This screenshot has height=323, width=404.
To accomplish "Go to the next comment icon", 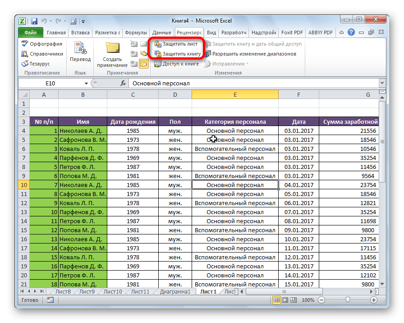I will [134, 64].
